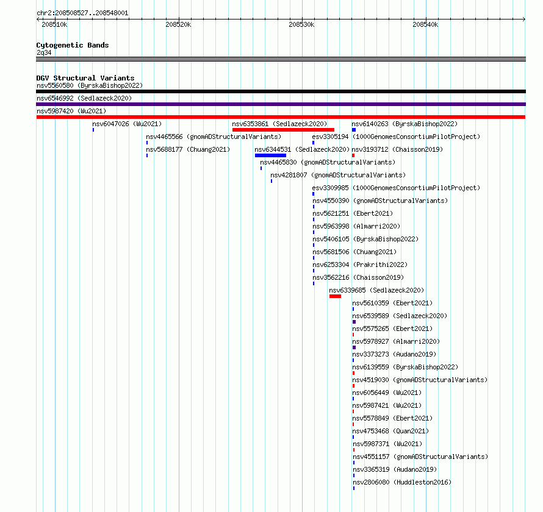Click the 208540k ruler label
543x512 pixels.
click(x=425, y=24)
